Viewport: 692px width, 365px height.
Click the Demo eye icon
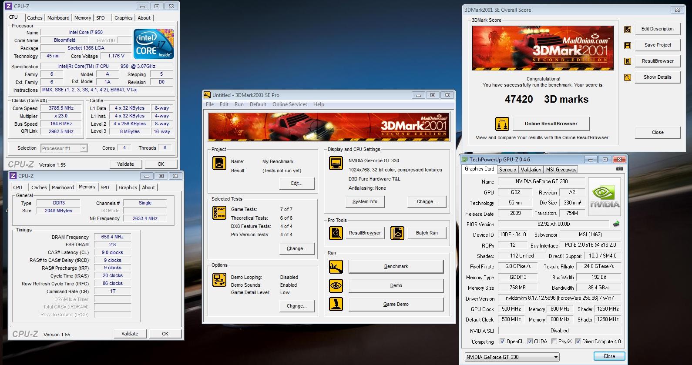coord(336,286)
